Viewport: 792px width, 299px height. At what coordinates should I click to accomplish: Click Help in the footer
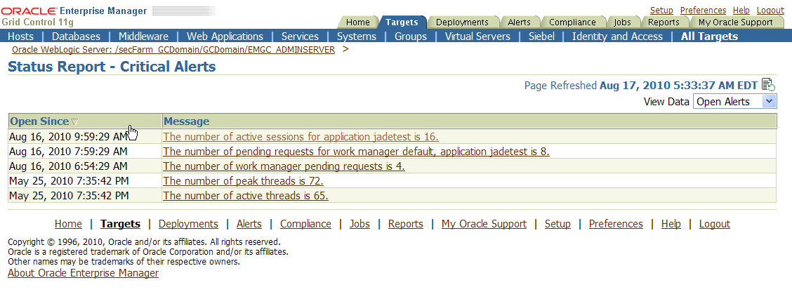click(671, 224)
